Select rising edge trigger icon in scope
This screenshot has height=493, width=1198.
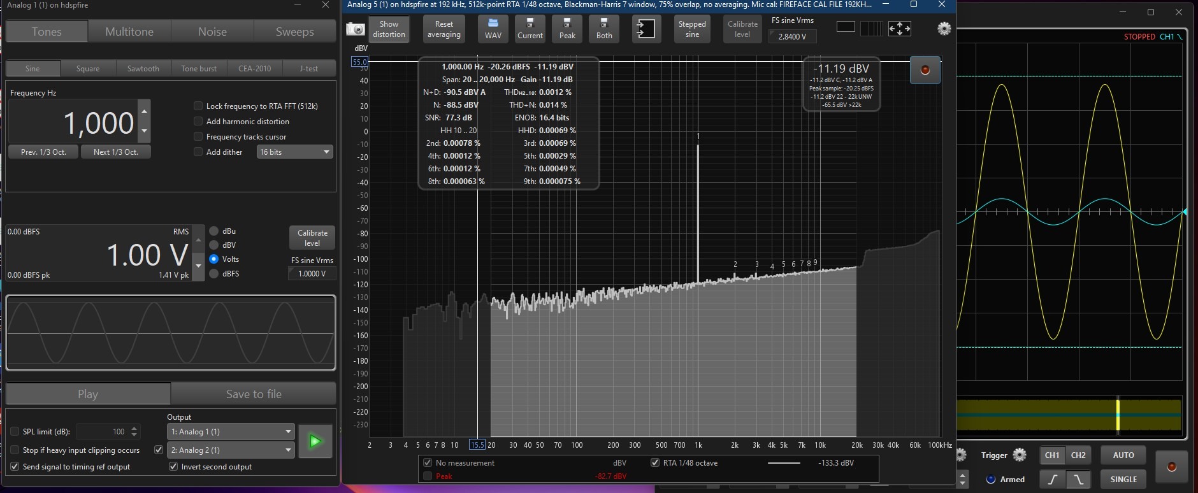pyautogui.click(x=1052, y=479)
